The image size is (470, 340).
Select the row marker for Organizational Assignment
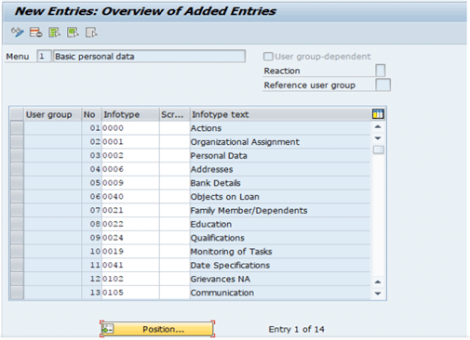click(x=17, y=141)
